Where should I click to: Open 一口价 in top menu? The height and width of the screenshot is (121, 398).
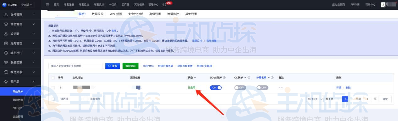pos(113,4)
